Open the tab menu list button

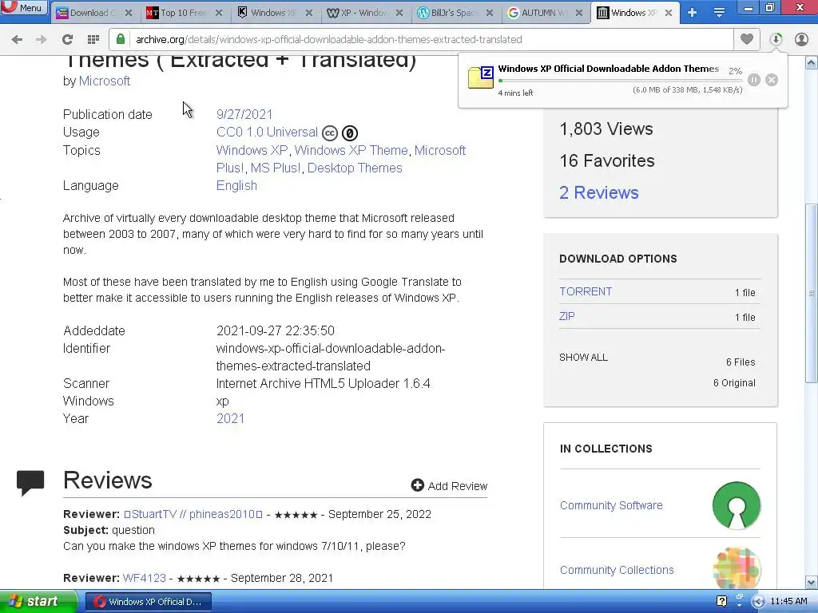(720, 13)
